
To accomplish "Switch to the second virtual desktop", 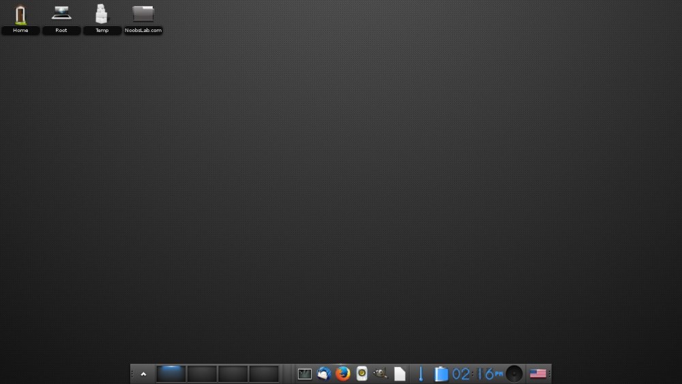I will pos(202,374).
